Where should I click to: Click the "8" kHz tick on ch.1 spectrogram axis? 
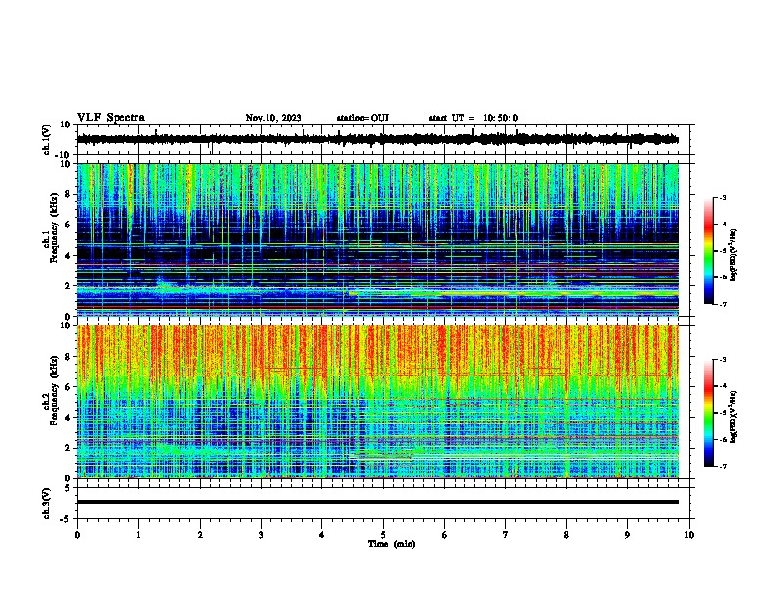coord(68,194)
